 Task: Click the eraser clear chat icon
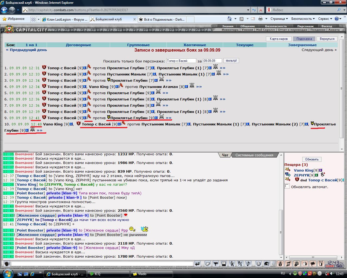[x=207, y=264]
